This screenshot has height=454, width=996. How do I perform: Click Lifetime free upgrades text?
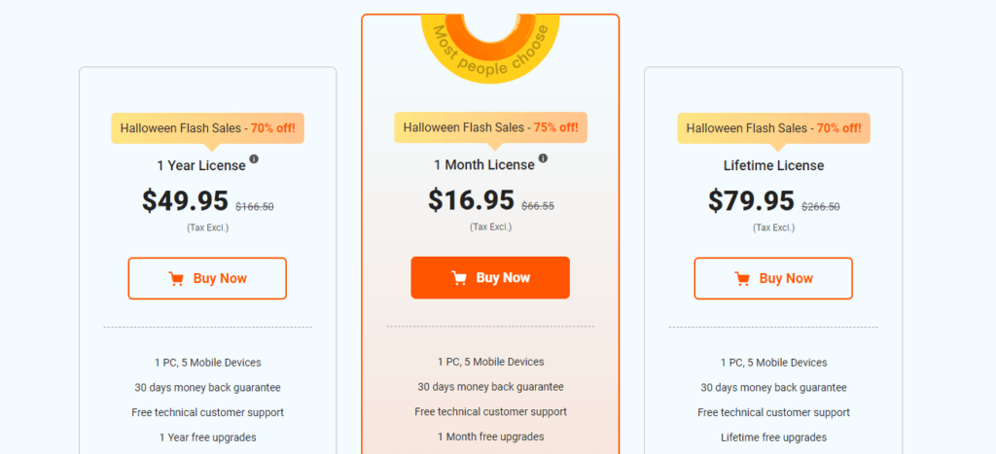tap(773, 437)
